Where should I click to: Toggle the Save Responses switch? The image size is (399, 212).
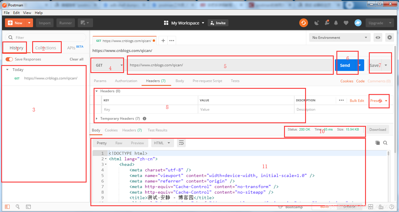click(x=9, y=59)
